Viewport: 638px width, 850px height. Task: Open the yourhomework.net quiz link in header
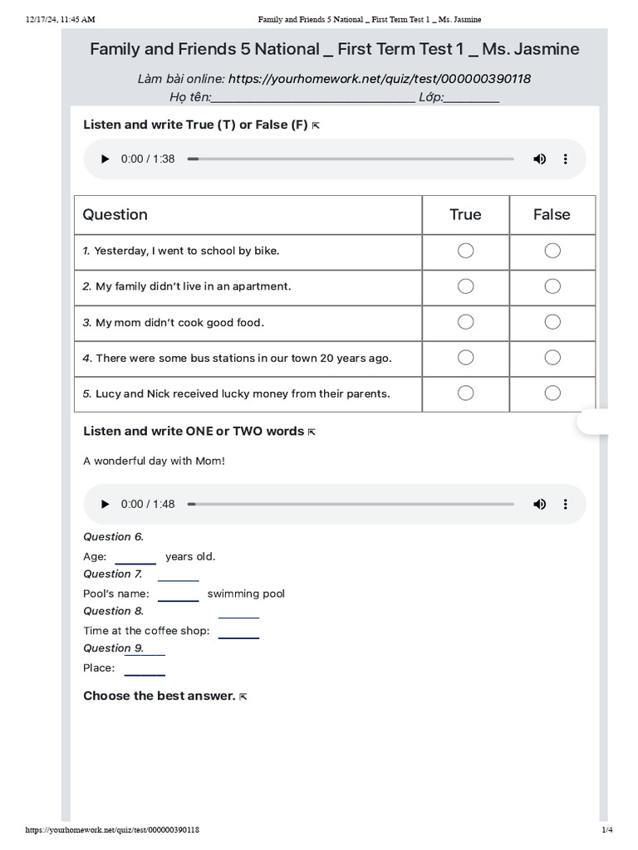379,79
